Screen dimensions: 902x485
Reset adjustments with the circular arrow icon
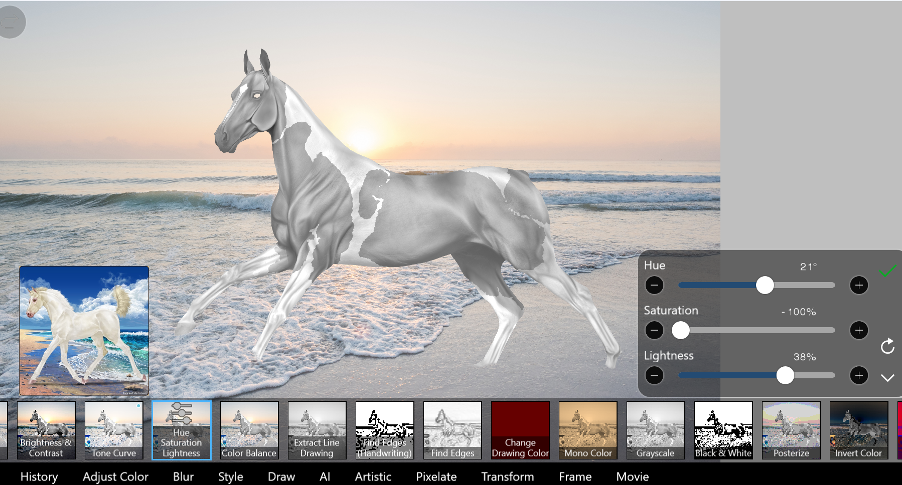(x=887, y=346)
